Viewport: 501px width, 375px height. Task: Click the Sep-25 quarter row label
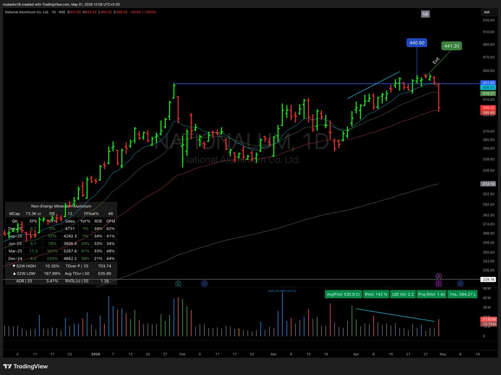click(15, 236)
